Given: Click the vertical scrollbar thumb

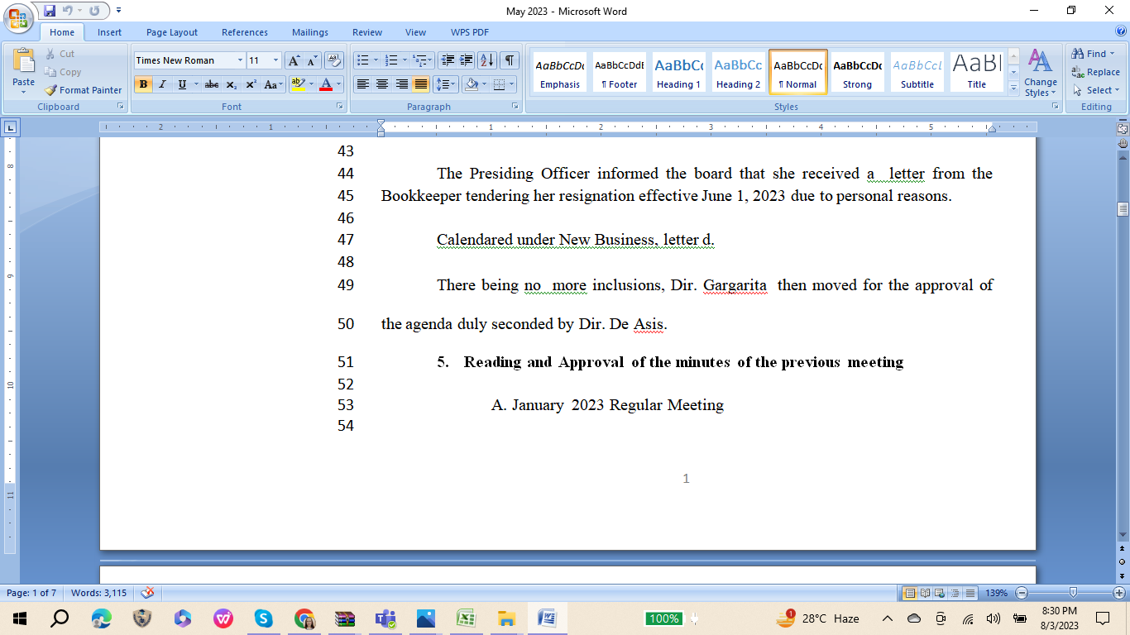Looking at the screenshot, I should (x=1123, y=208).
